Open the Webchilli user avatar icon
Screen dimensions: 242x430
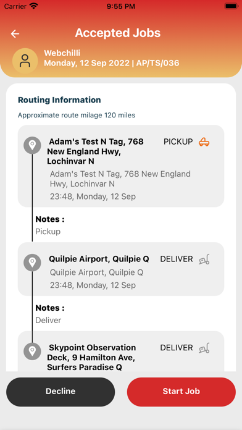(x=25, y=61)
